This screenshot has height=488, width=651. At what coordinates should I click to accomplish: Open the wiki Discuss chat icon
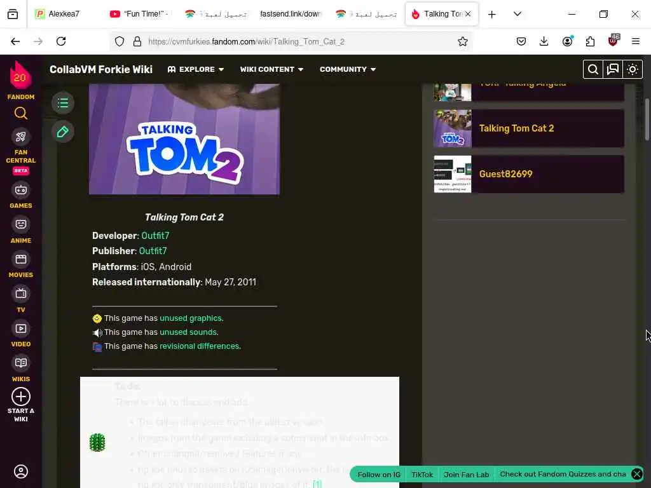(613, 69)
